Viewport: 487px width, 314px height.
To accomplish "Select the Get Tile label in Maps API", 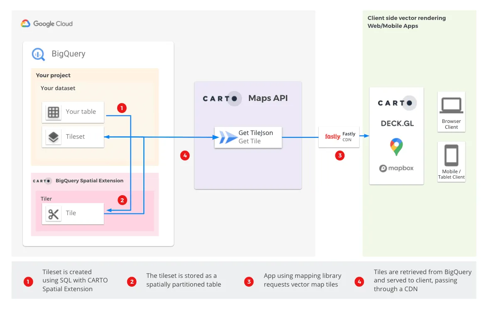I will click(249, 141).
